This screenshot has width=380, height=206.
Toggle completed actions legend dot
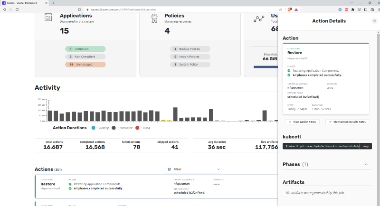(114, 128)
